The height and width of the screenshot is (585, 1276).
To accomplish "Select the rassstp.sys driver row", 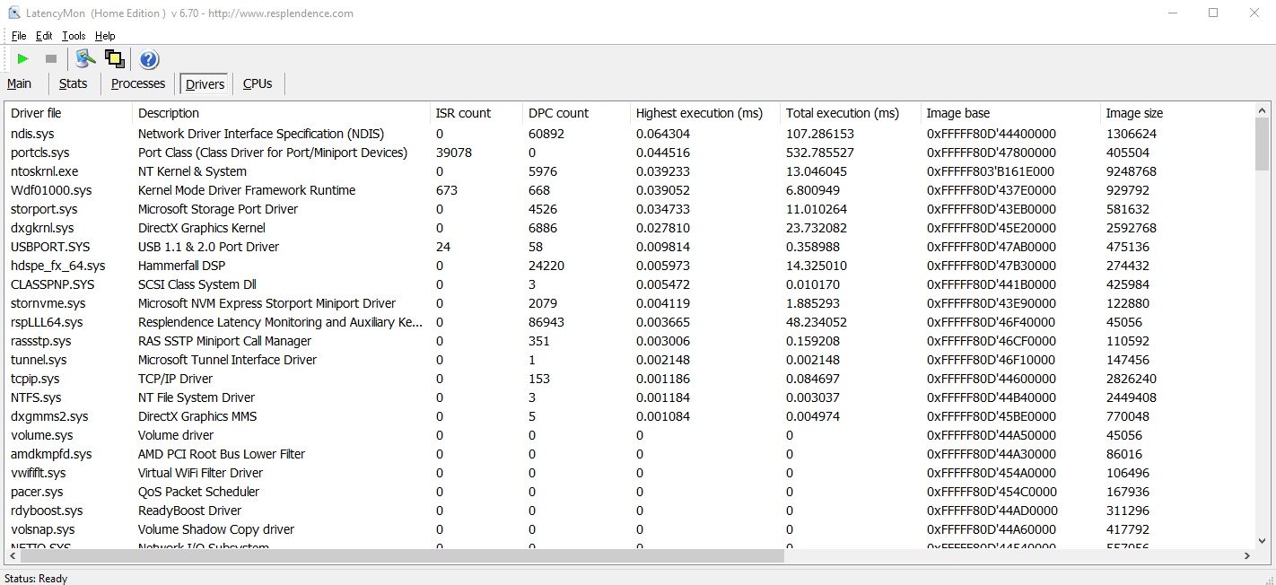I will click(629, 341).
